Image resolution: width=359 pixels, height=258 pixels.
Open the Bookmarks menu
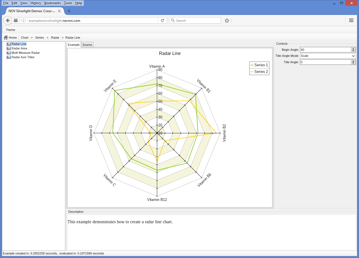pos(52,3)
